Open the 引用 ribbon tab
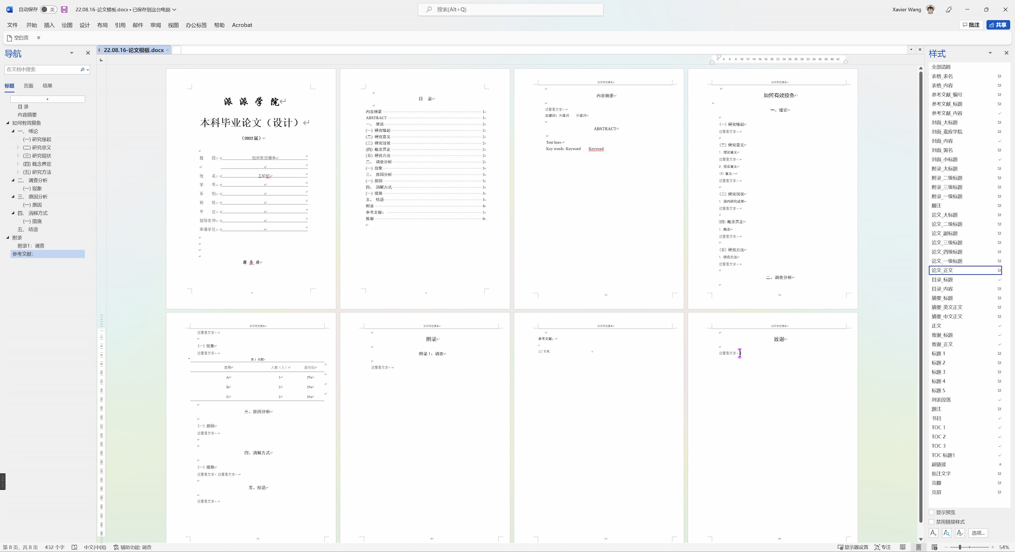The width and height of the screenshot is (1015, 552). [x=120, y=25]
